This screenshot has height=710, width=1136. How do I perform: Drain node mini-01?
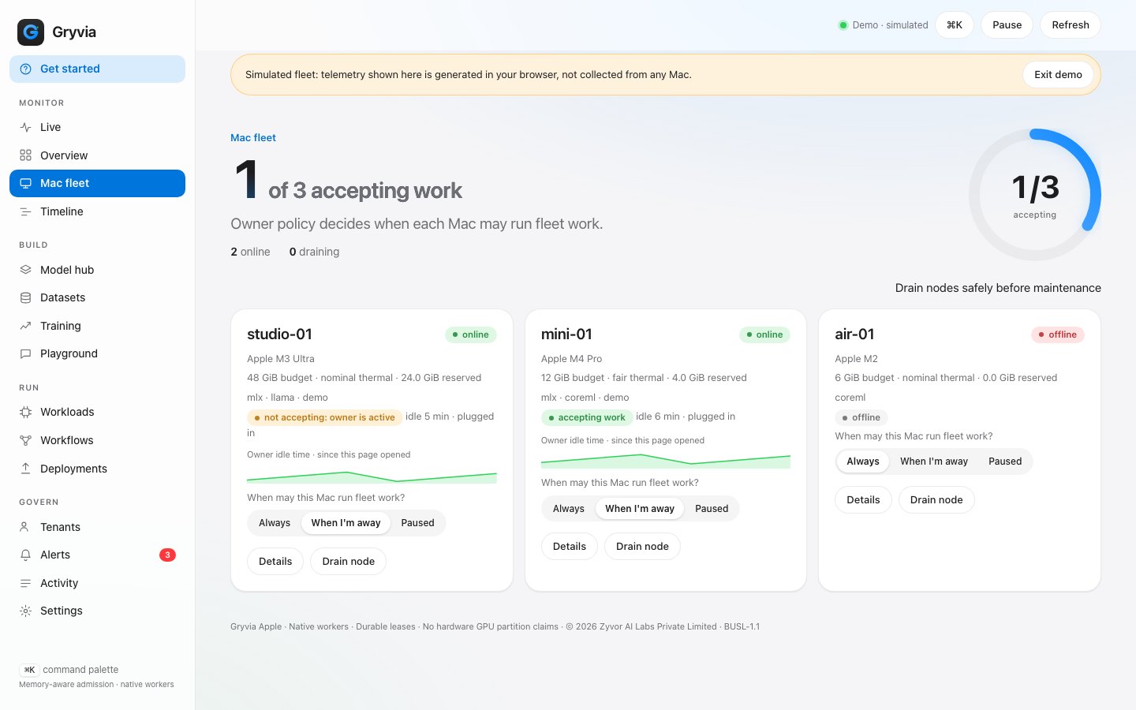click(x=642, y=547)
